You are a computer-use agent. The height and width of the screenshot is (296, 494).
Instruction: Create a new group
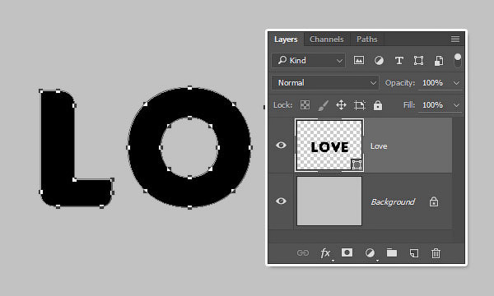coord(392,252)
